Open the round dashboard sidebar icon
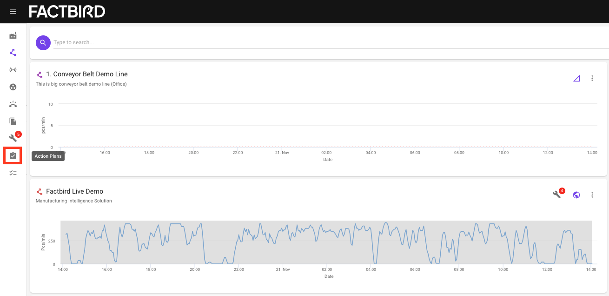This screenshot has height=296, width=609. click(x=13, y=87)
